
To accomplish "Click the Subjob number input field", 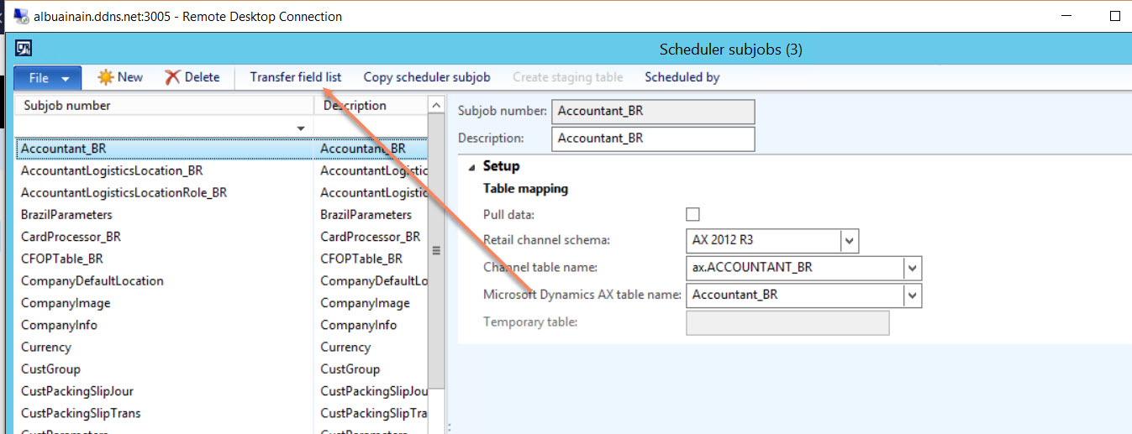I will [x=653, y=112].
